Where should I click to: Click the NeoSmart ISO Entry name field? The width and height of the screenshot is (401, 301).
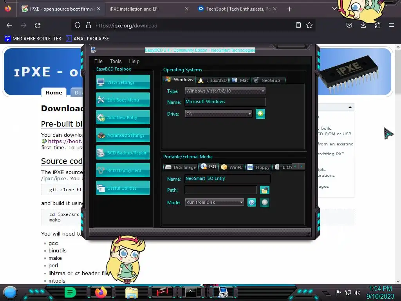click(228, 179)
